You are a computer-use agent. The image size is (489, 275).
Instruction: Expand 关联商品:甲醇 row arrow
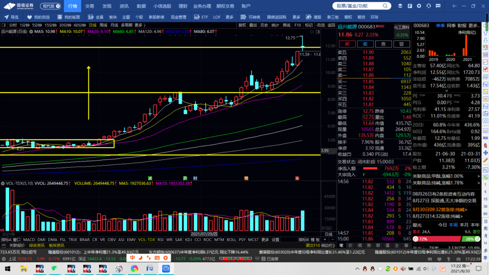(x=478, y=176)
